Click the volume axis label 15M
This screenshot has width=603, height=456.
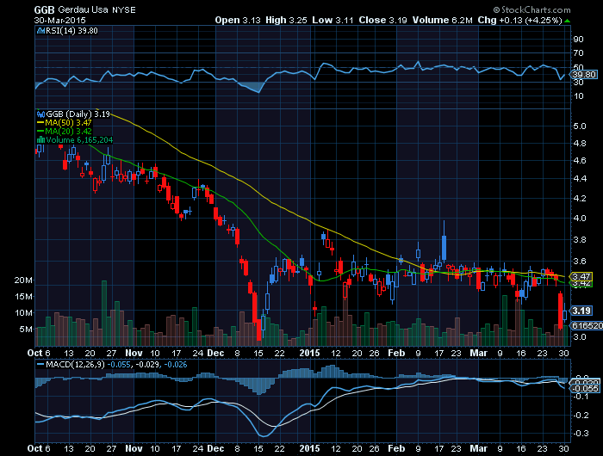point(23,297)
